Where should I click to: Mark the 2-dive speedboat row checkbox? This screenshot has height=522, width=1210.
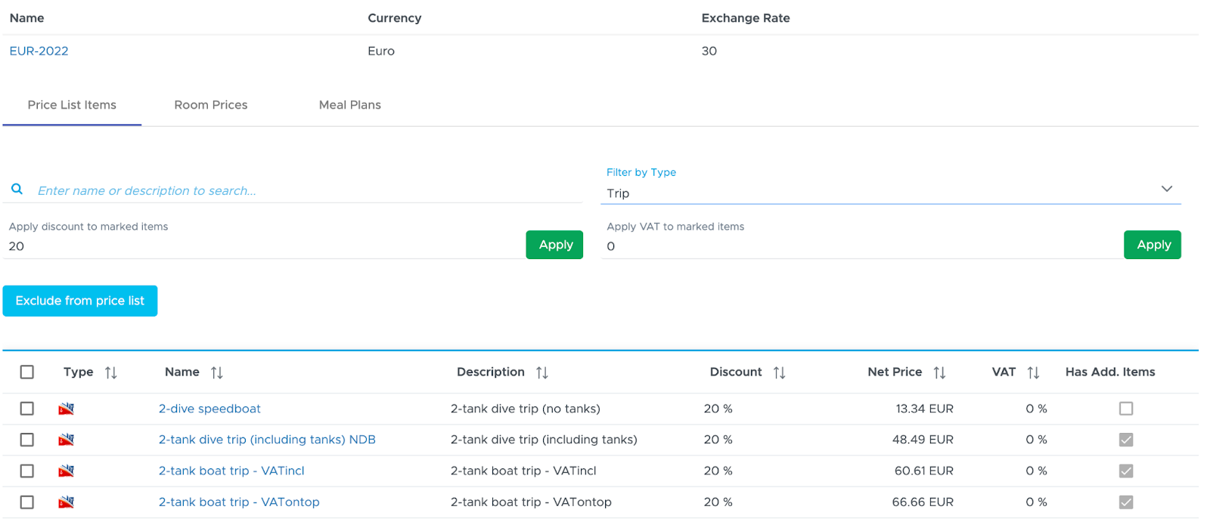27,409
